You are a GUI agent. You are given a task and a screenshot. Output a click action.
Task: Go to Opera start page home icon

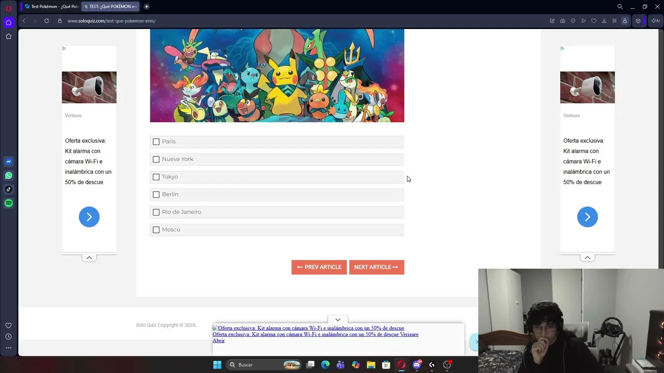point(8,22)
